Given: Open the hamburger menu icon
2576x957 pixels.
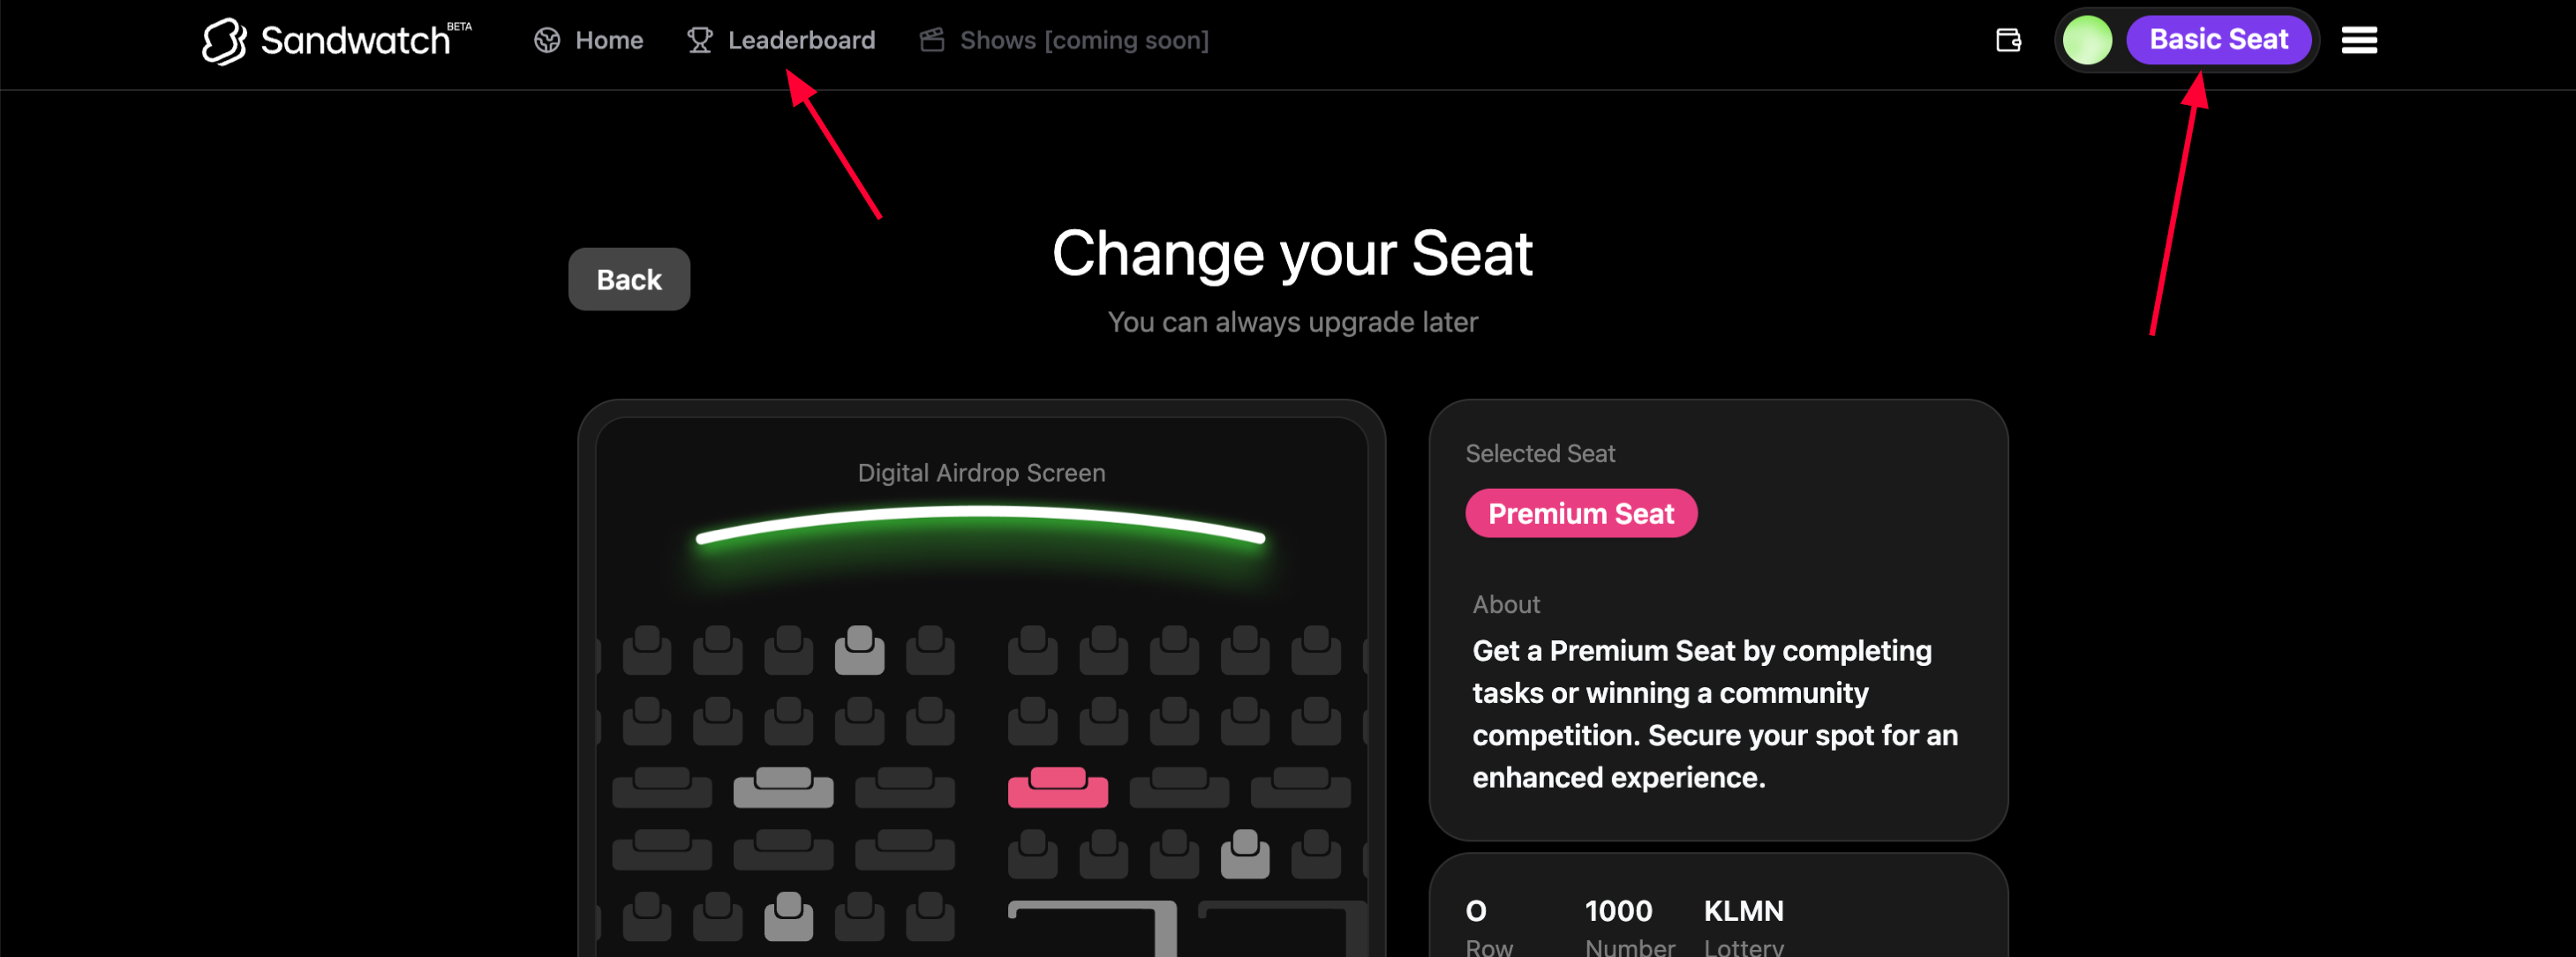Looking at the screenshot, I should tap(2359, 40).
